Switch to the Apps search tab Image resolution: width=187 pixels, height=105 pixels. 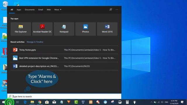point(19,10)
